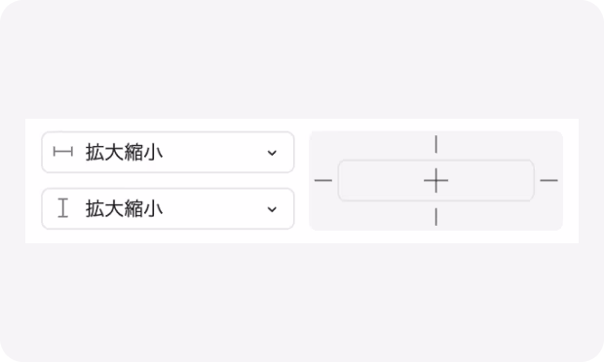Select the top constraint marker in preview
The image size is (604, 362).
point(436,144)
